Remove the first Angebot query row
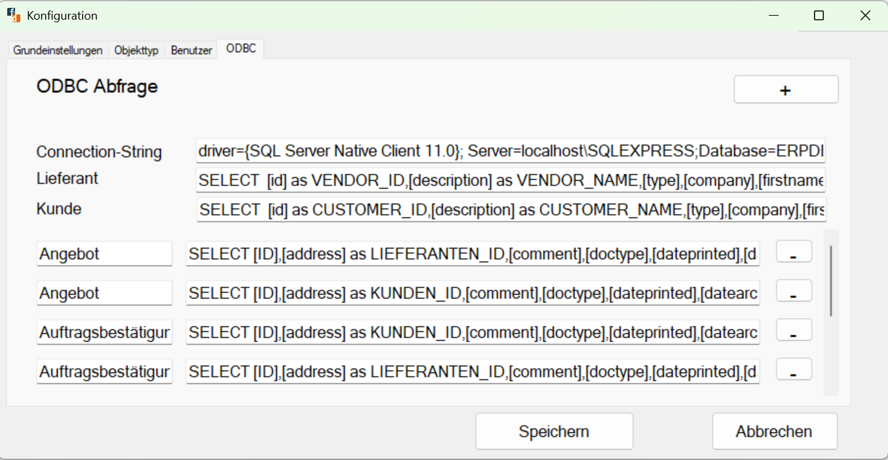Screen dimensions: 888x460 click(x=793, y=251)
